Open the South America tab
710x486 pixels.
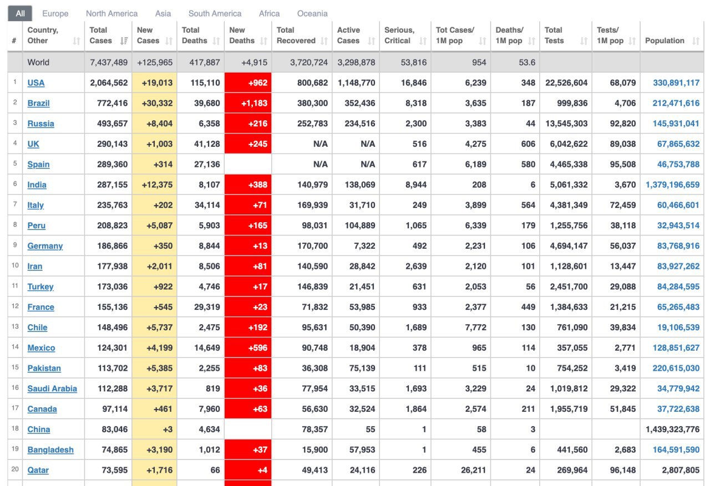[x=215, y=13]
